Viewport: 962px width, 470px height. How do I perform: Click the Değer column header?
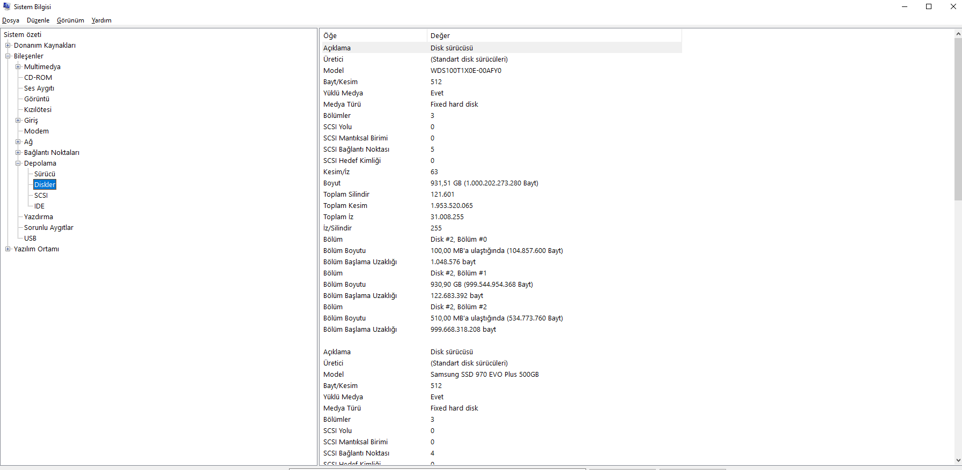pos(554,36)
